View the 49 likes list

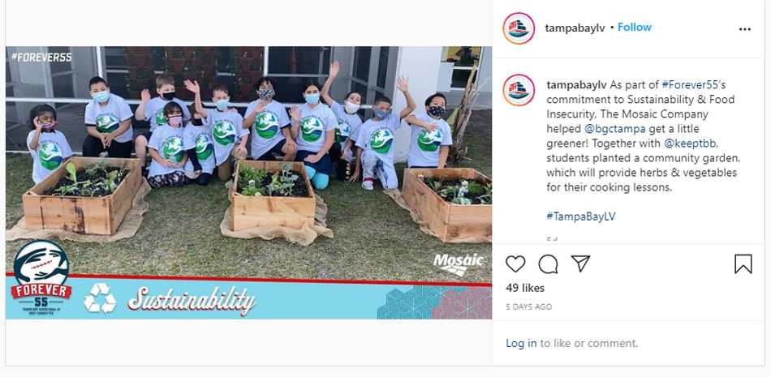click(x=525, y=288)
